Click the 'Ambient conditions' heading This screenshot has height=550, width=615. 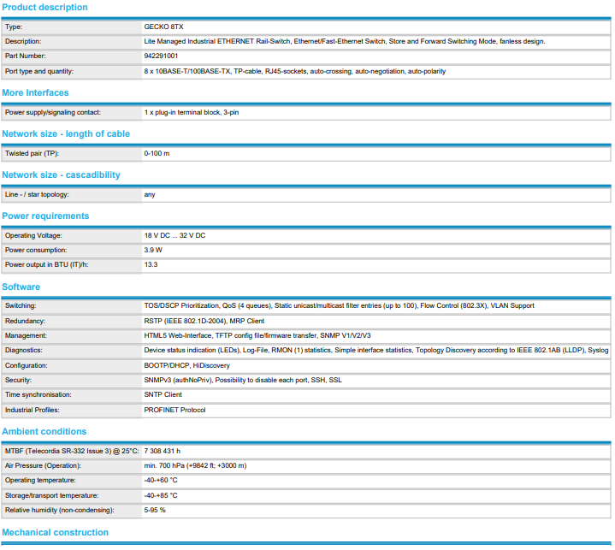click(44, 431)
